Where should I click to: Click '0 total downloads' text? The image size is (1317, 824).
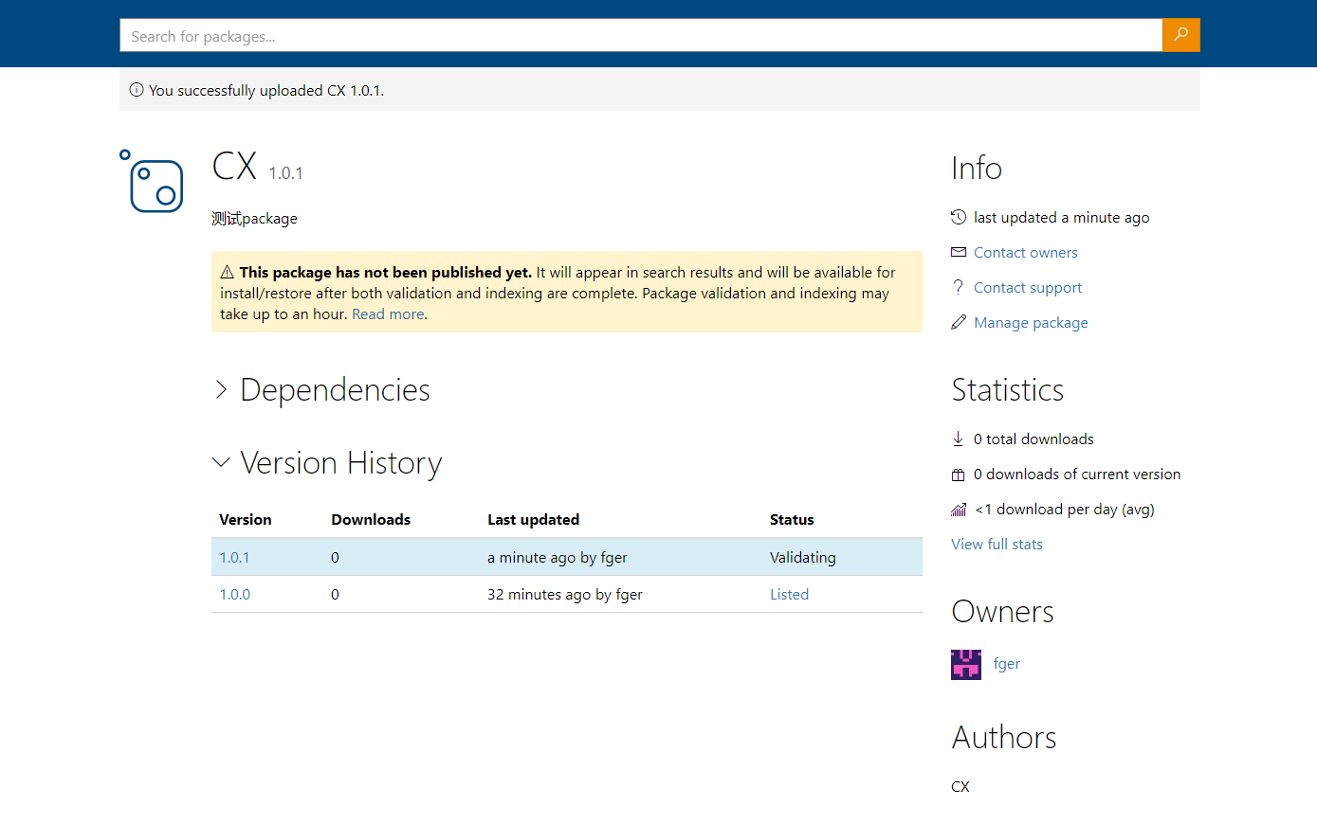tap(1033, 439)
